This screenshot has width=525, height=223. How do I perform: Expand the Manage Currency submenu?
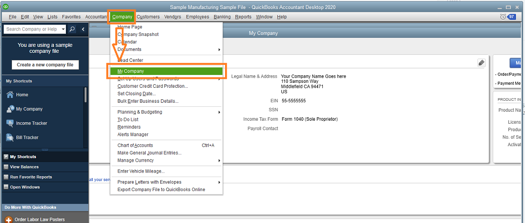pyautogui.click(x=219, y=161)
